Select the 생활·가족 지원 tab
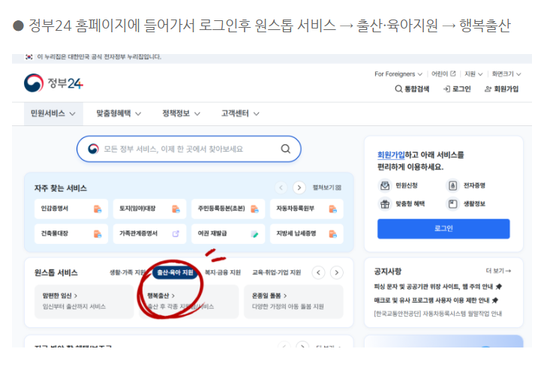556x370 pixels. 128,272
